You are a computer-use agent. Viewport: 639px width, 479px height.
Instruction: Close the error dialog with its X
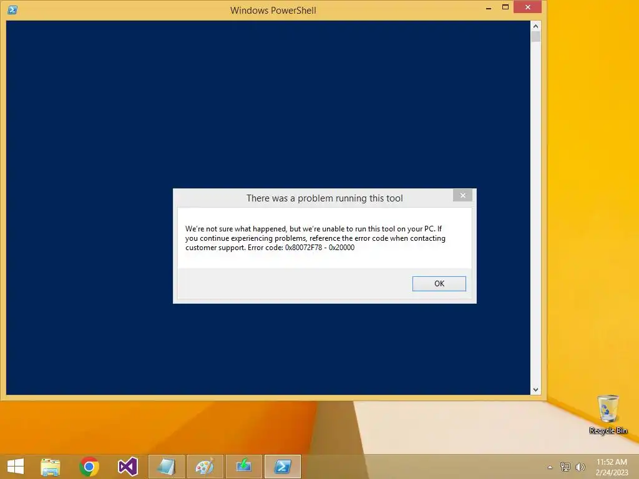pos(462,195)
